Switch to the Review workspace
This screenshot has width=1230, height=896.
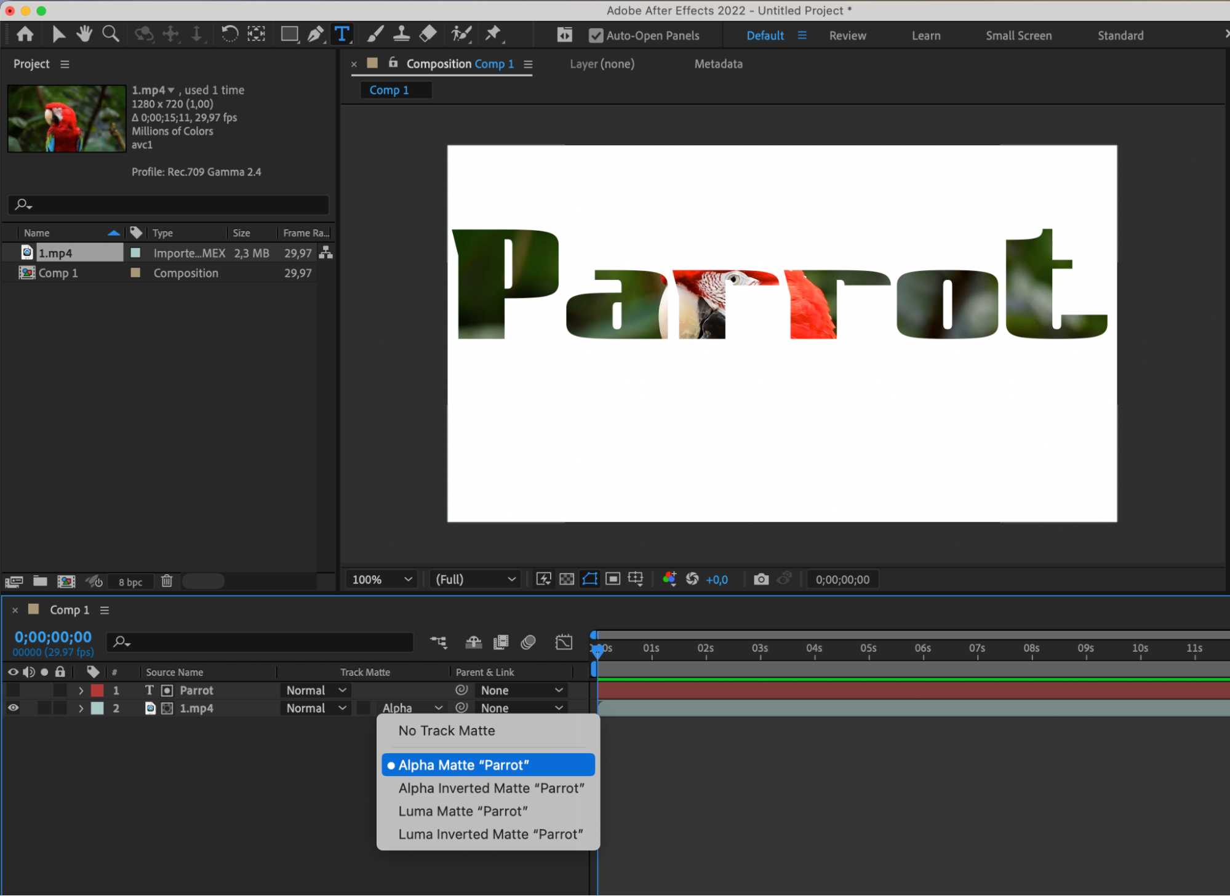tap(847, 36)
